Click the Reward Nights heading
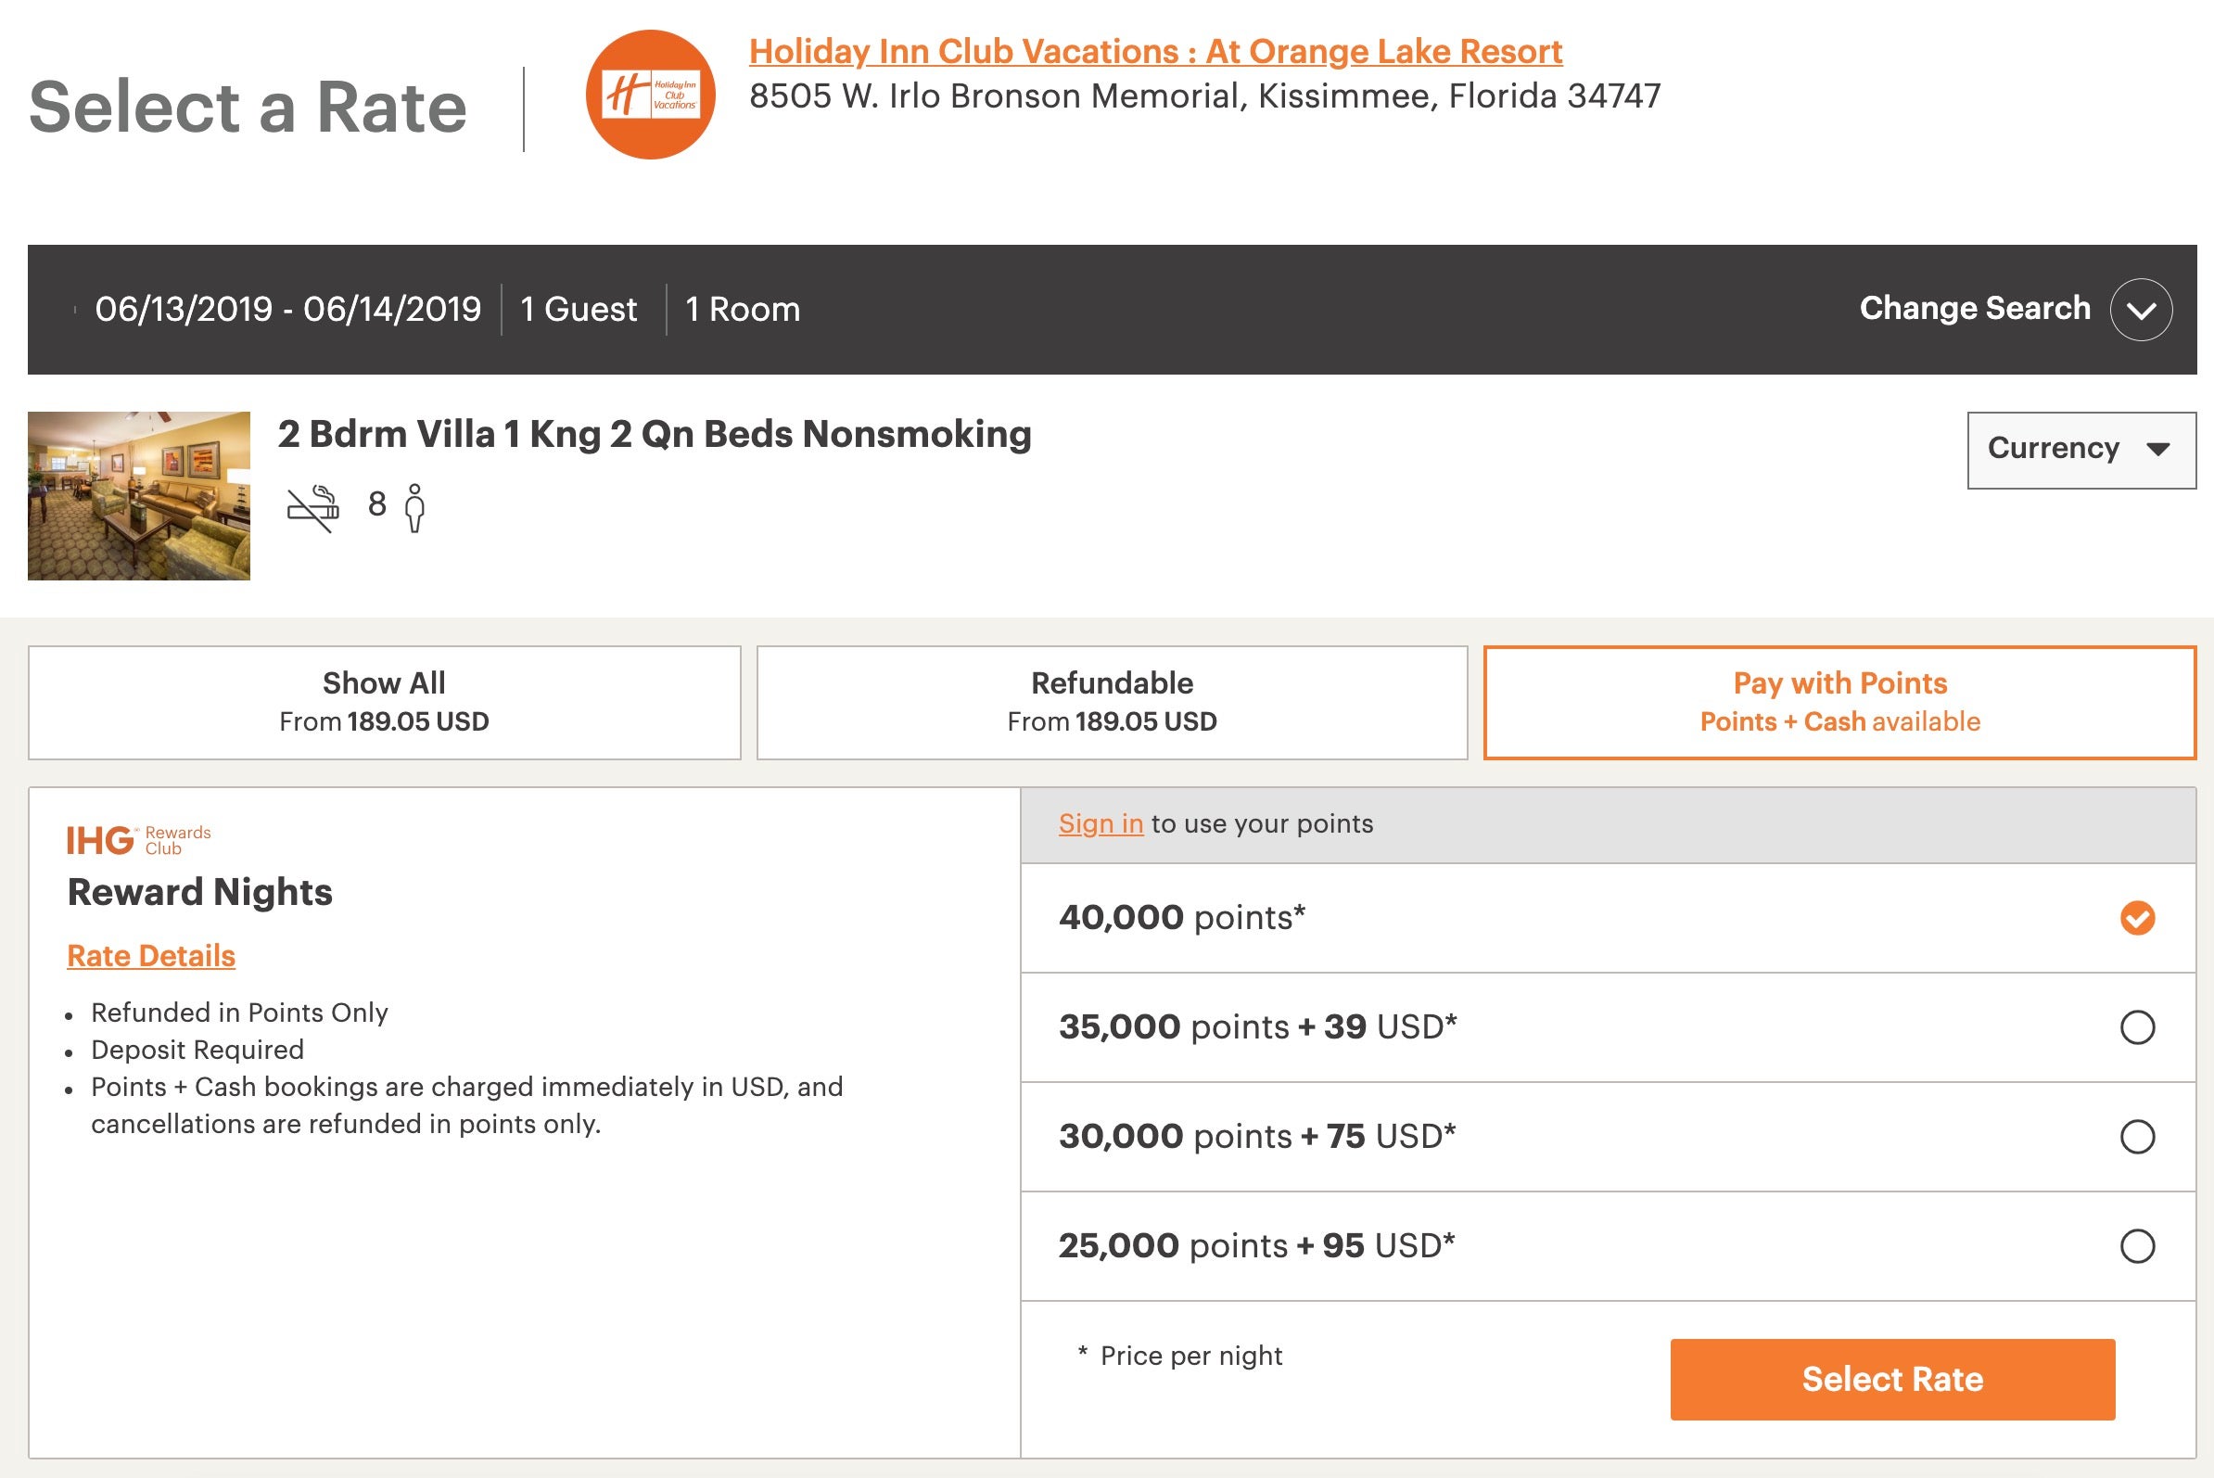Screen dimensions: 2214x1478 click(200, 892)
